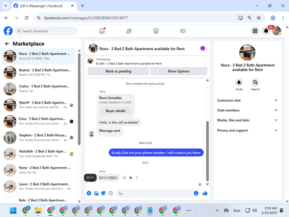This screenshot has width=289, height=217.
Task: Expand Privacy and support section
Action: pos(247,130)
